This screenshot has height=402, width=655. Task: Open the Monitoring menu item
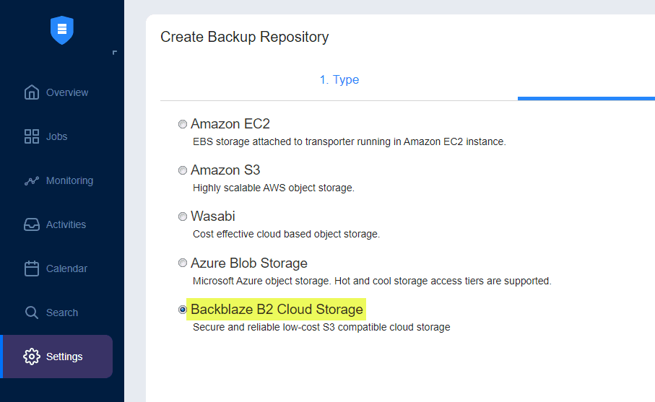(x=69, y=180)
